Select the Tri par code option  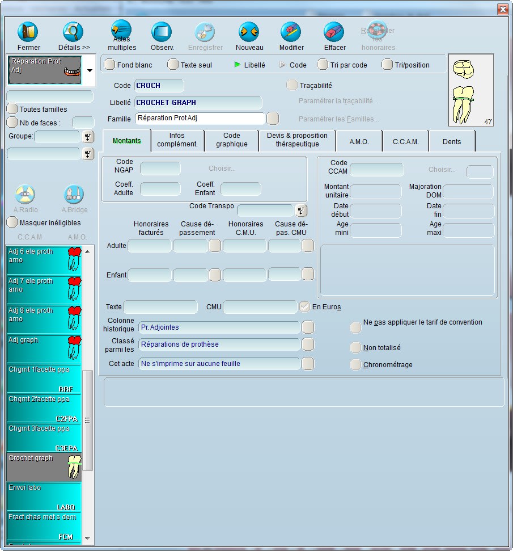pyautogui.click(x=323, y=65)
